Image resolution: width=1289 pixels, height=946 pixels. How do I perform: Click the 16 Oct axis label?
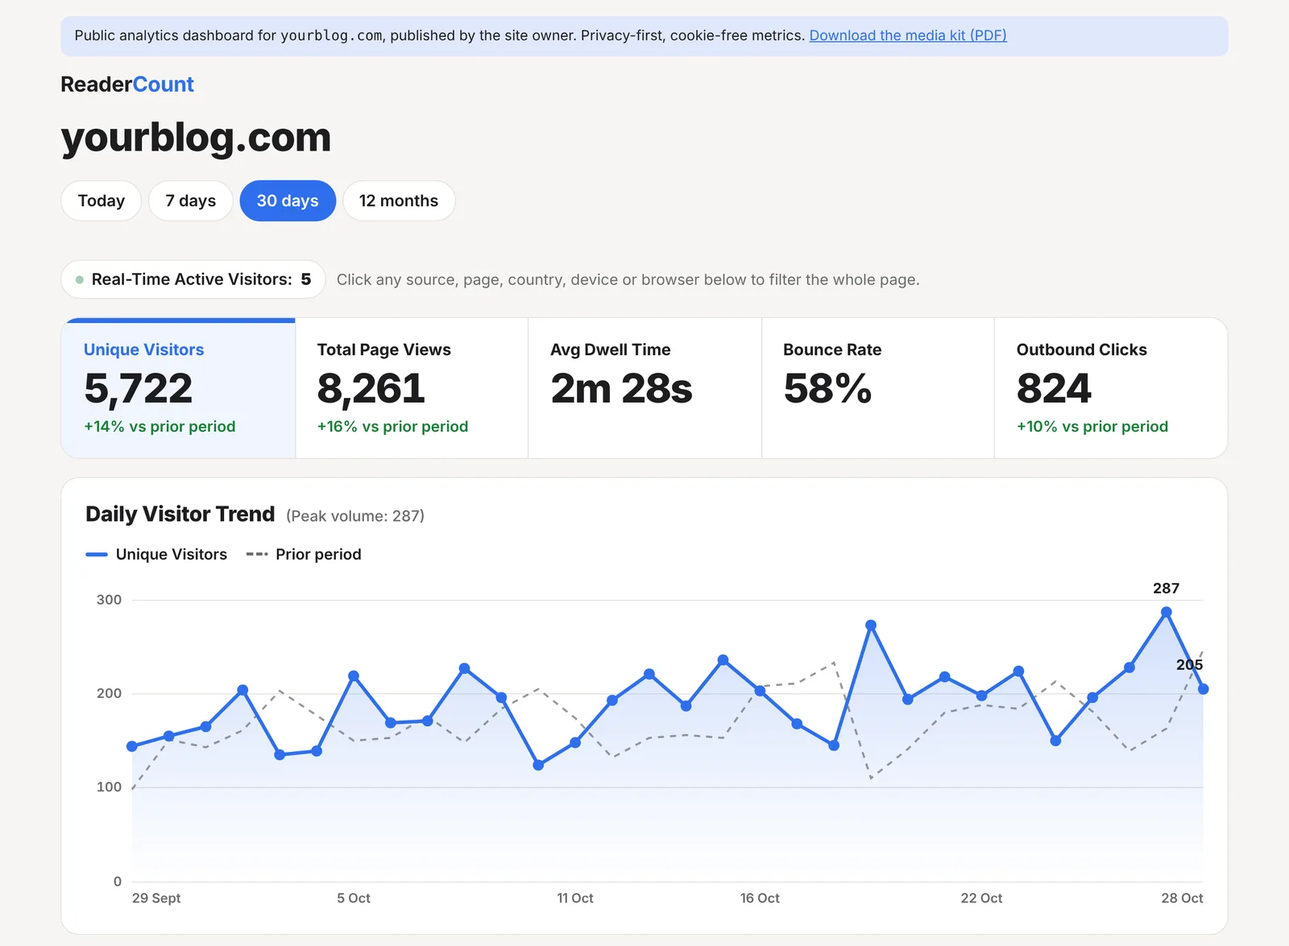coord(760,898)
